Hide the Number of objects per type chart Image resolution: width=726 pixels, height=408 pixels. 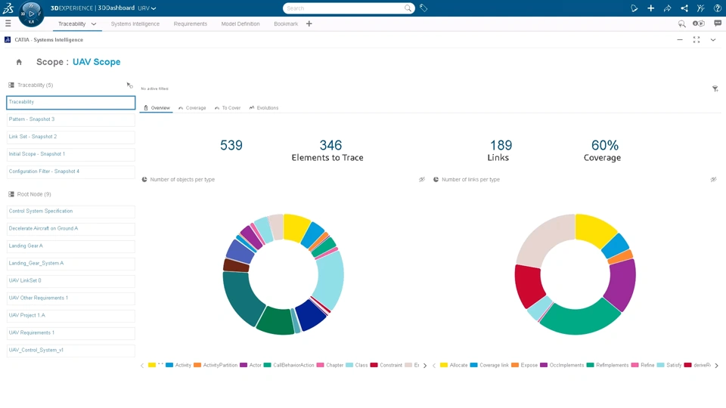point(422,180)
